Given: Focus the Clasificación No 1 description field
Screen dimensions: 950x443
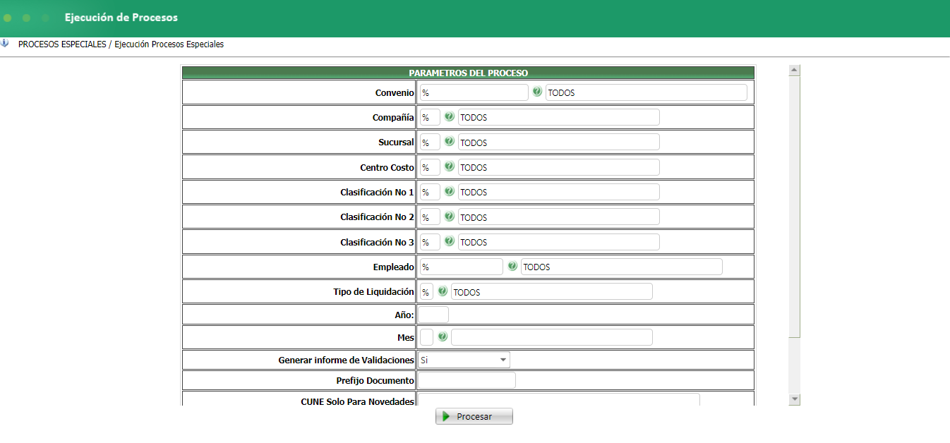Looking at the screenshot, I should coord(559,192).
